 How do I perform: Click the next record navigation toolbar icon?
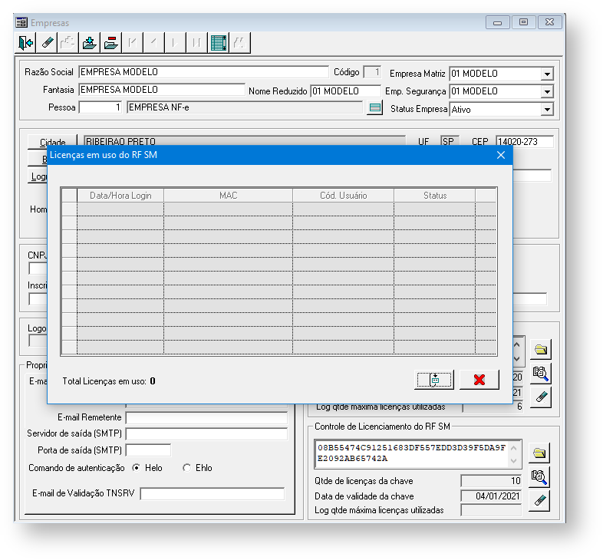point(176,43)
